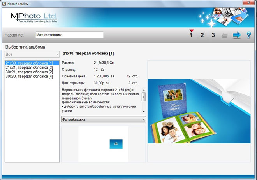Click the MPhoto Ltd. logo

33,17
